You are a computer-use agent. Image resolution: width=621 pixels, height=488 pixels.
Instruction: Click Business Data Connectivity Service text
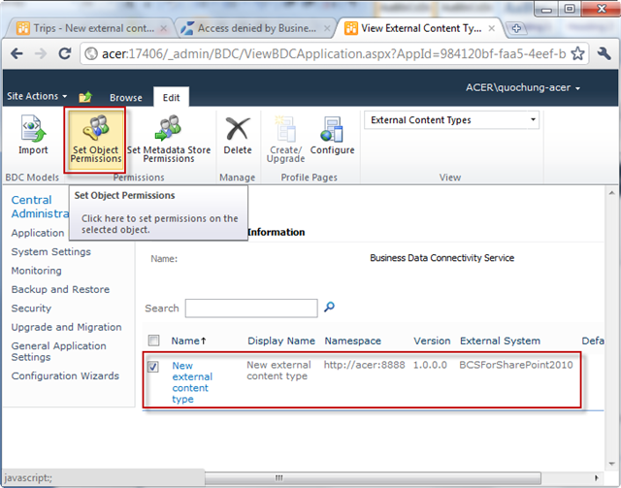[442, 258]
